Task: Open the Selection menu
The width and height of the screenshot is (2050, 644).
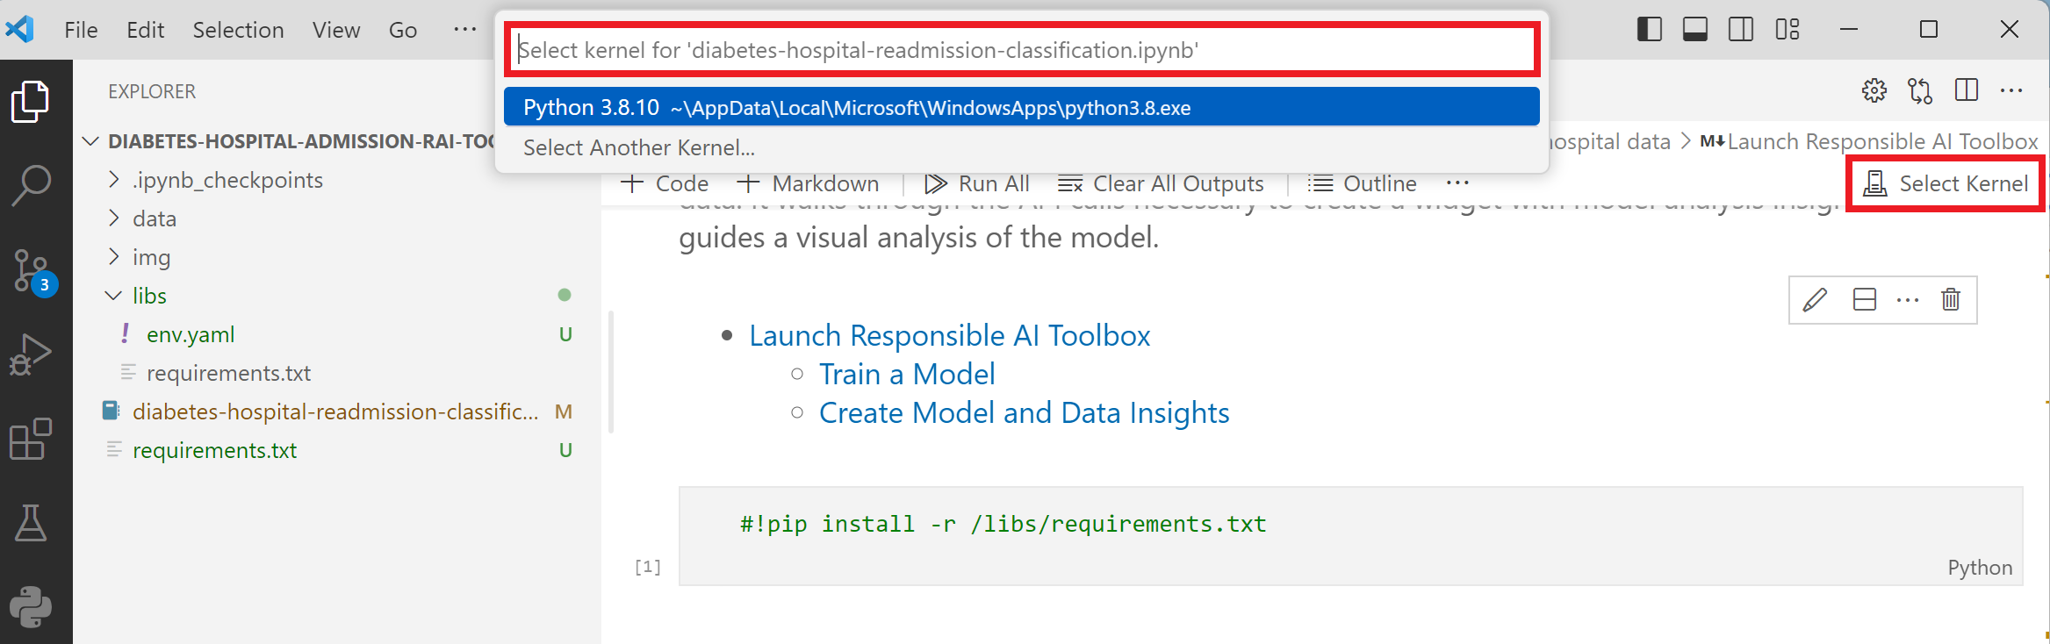Action: tap(238, 30)
